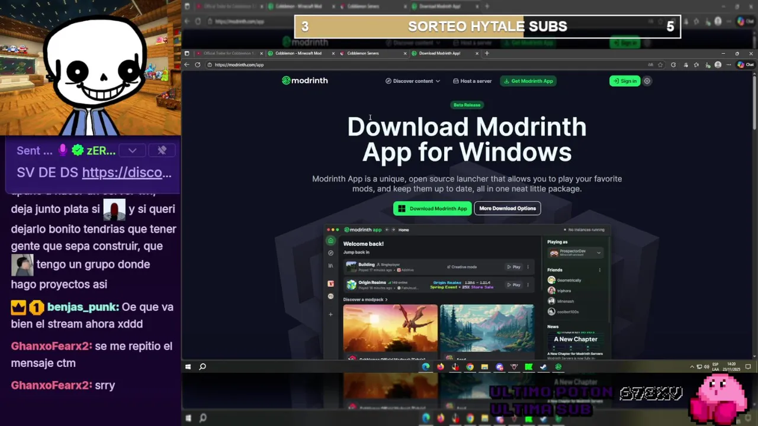Image resolution: width=758 pixels, height=426 pixels.
Task: Open File Explorer from the taskbar
Action: (484, 367)
